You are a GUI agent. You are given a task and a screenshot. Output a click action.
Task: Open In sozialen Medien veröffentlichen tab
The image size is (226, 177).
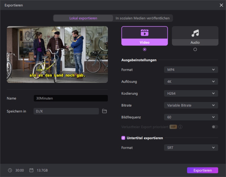tap(143, 18)
